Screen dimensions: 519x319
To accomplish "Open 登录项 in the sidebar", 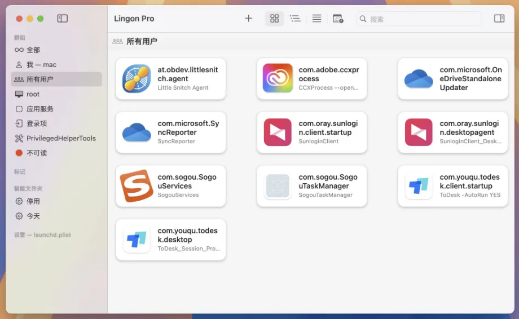I will point(56,123).
